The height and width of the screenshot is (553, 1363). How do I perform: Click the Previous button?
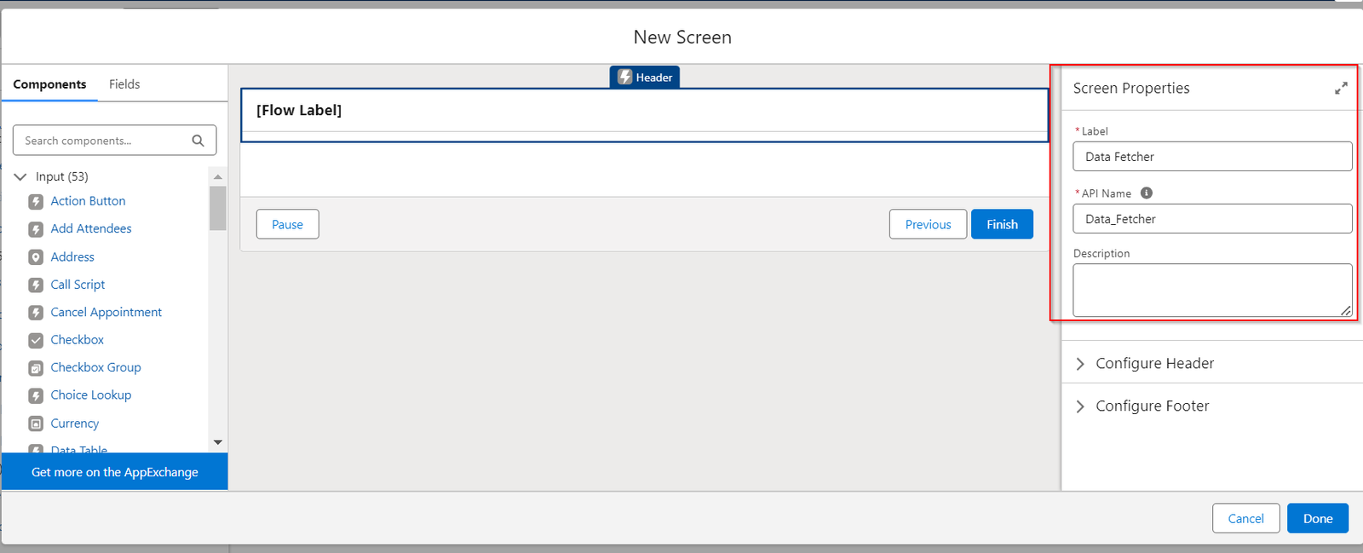pyautogui.click(x=928, y=224)
